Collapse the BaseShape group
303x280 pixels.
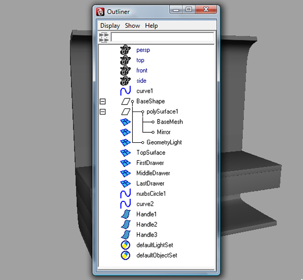point(103,101)
